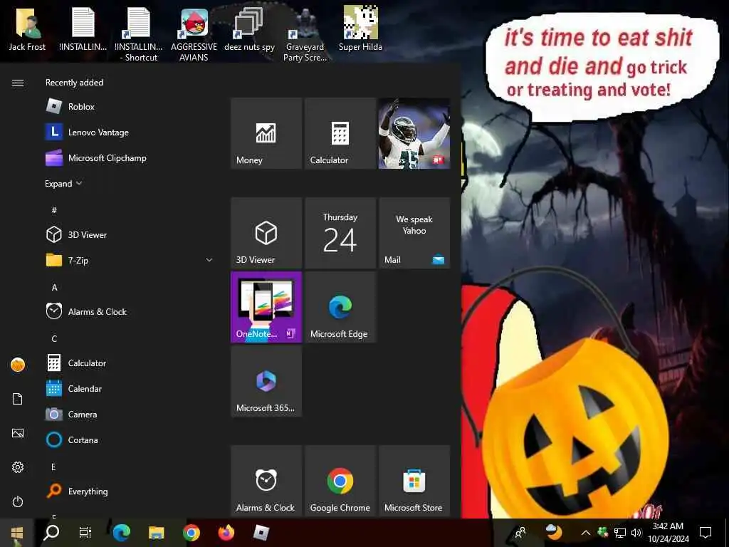This screenshot has width=729, height=547.
Task: Open 3D Viewer in the app list
Action: coord(129,234)
